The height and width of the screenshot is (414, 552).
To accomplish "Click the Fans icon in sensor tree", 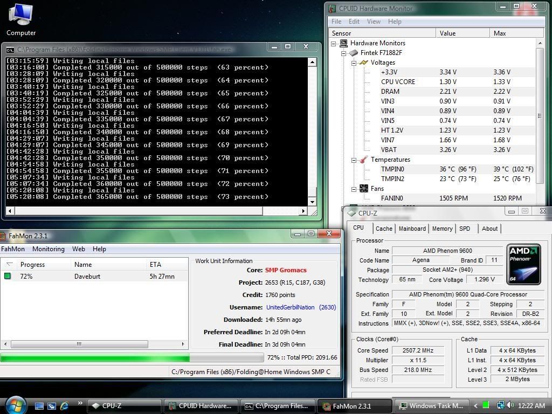I will [x=364, y=189].
